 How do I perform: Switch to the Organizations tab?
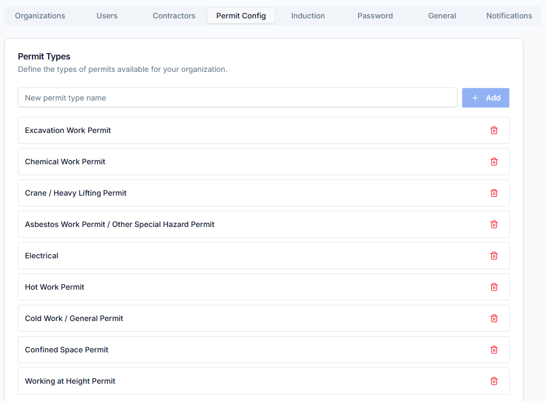click(x=40, y=16)
